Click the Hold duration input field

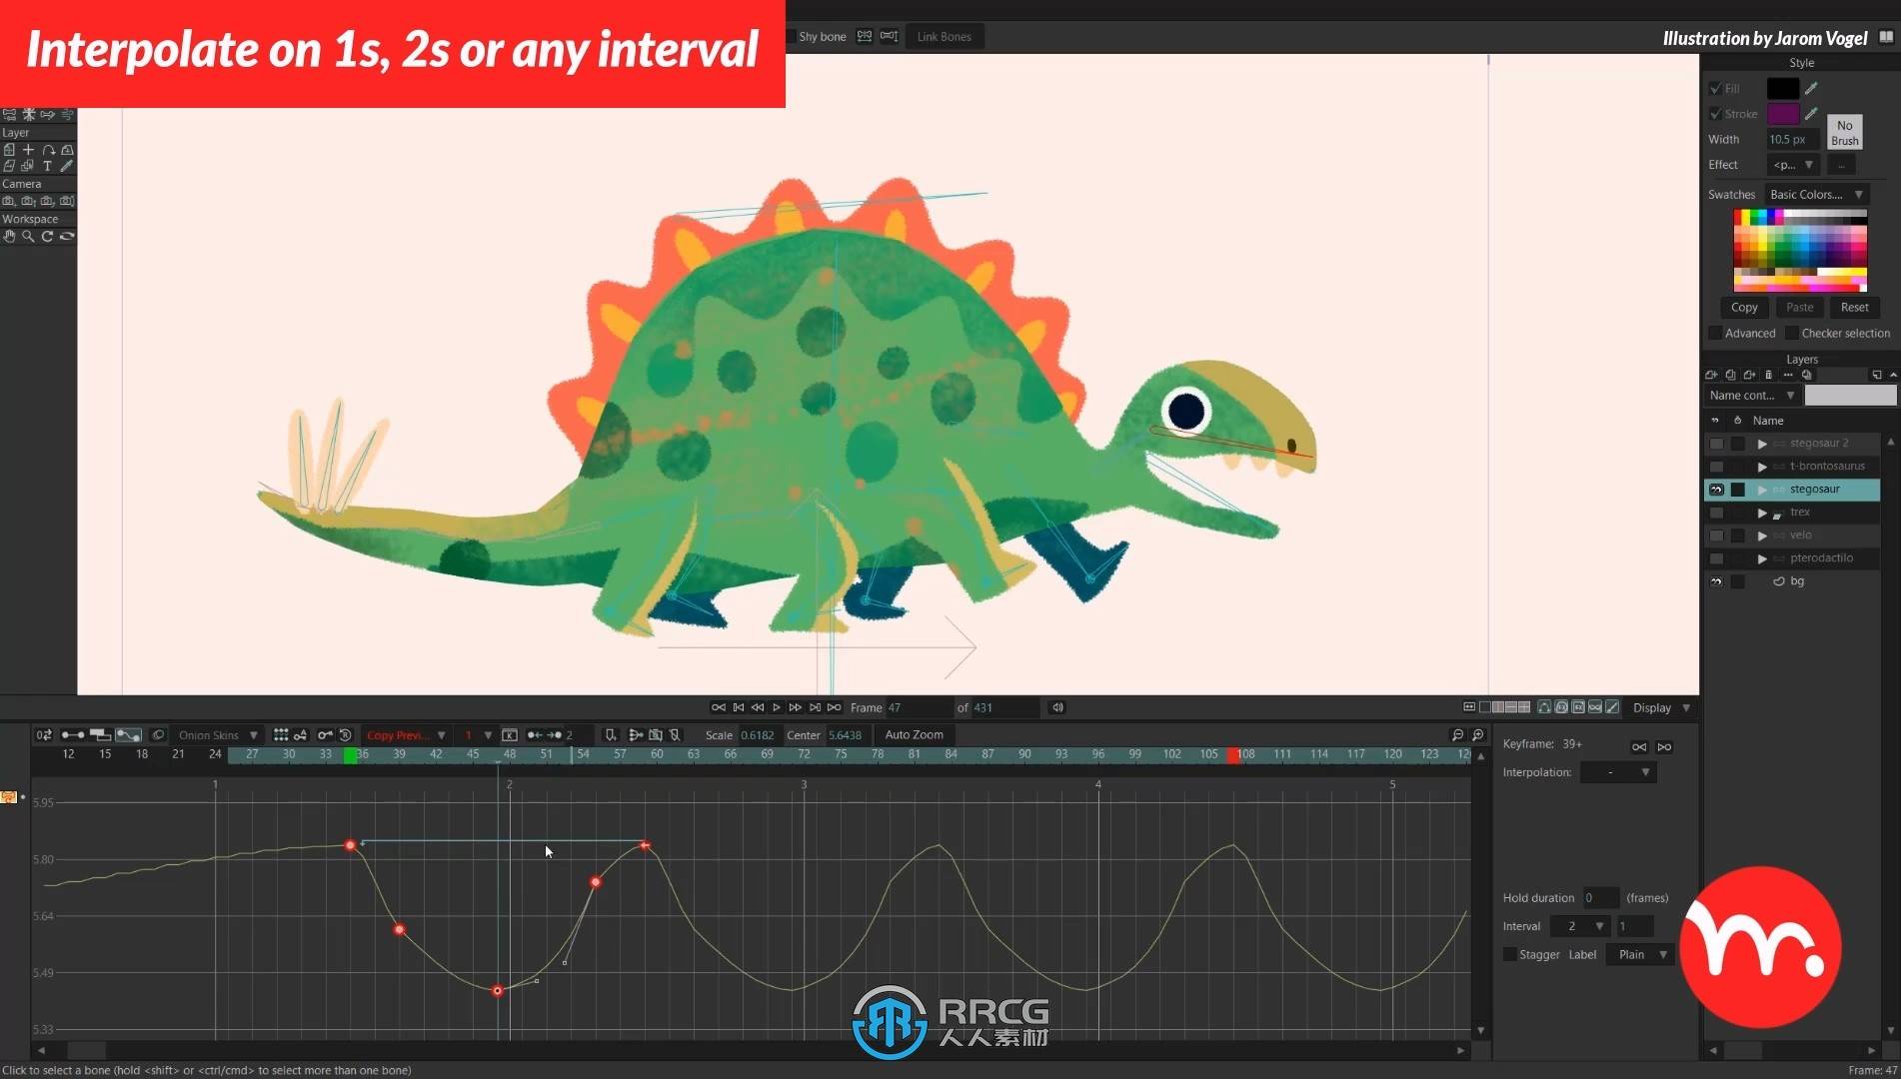1600,898
